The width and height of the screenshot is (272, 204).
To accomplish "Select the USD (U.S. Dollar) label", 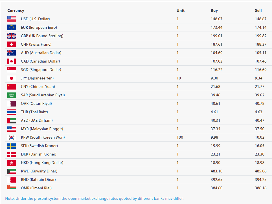I will [35, 19].
